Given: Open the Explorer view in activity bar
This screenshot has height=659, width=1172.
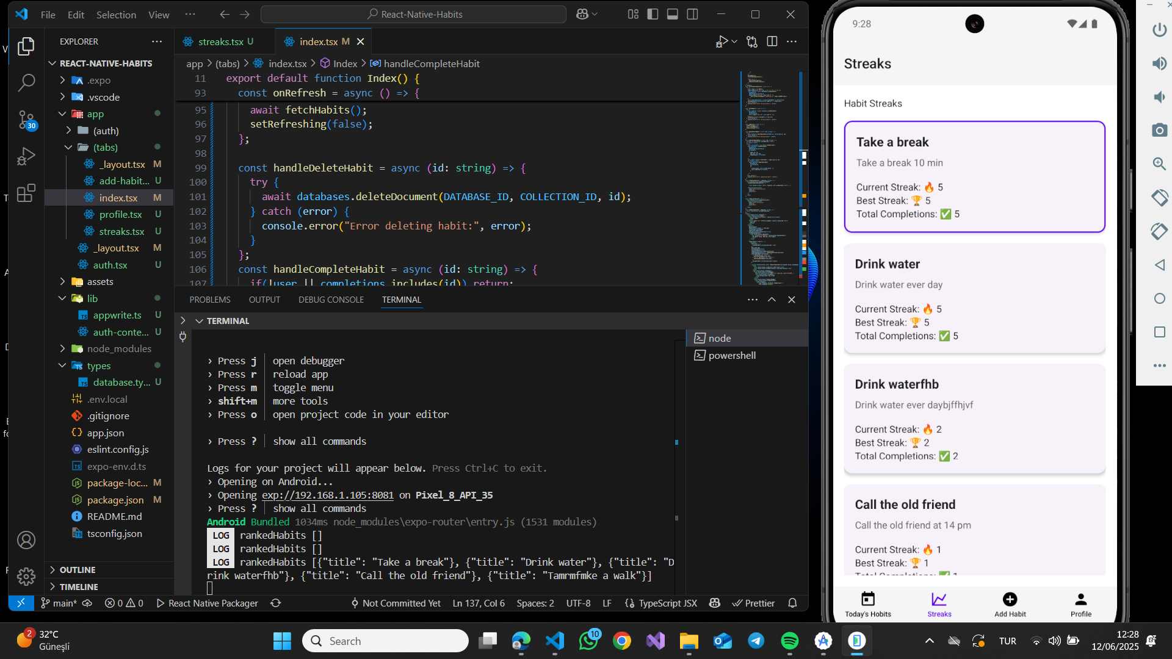Looking at the screenshot, I should 26,46.
